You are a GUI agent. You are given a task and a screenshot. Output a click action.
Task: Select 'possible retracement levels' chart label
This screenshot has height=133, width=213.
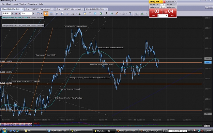pos(102,64)
